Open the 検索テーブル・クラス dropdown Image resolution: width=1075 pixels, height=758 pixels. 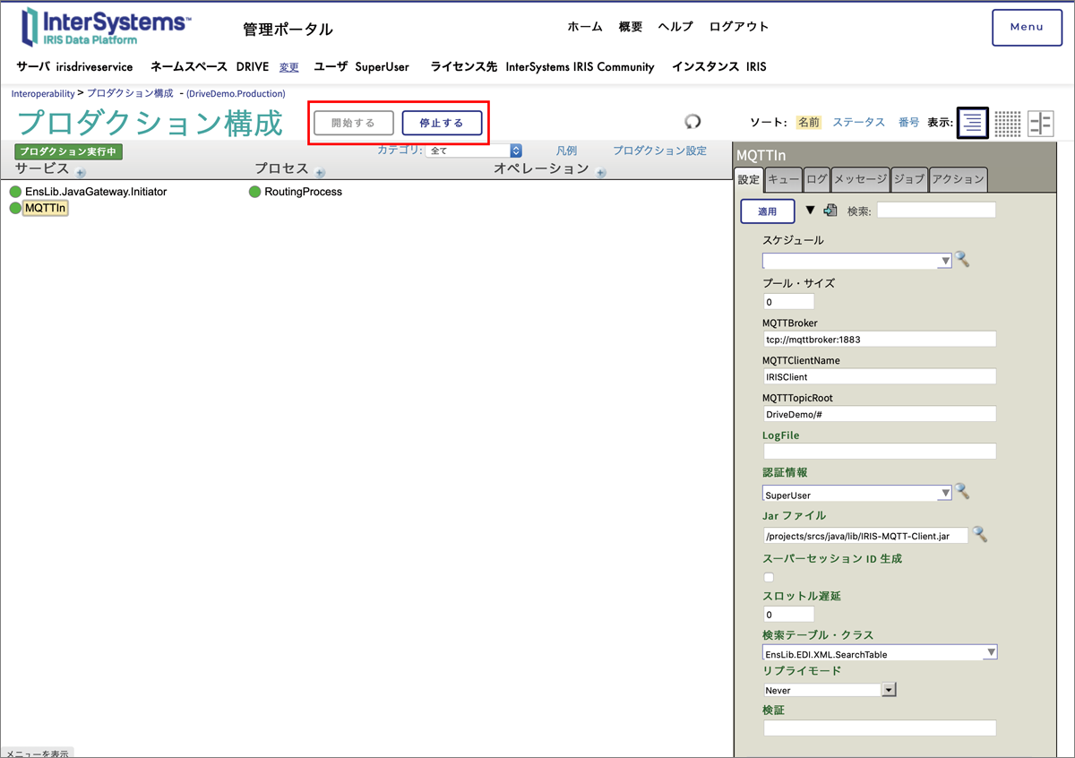coord(880,652)
